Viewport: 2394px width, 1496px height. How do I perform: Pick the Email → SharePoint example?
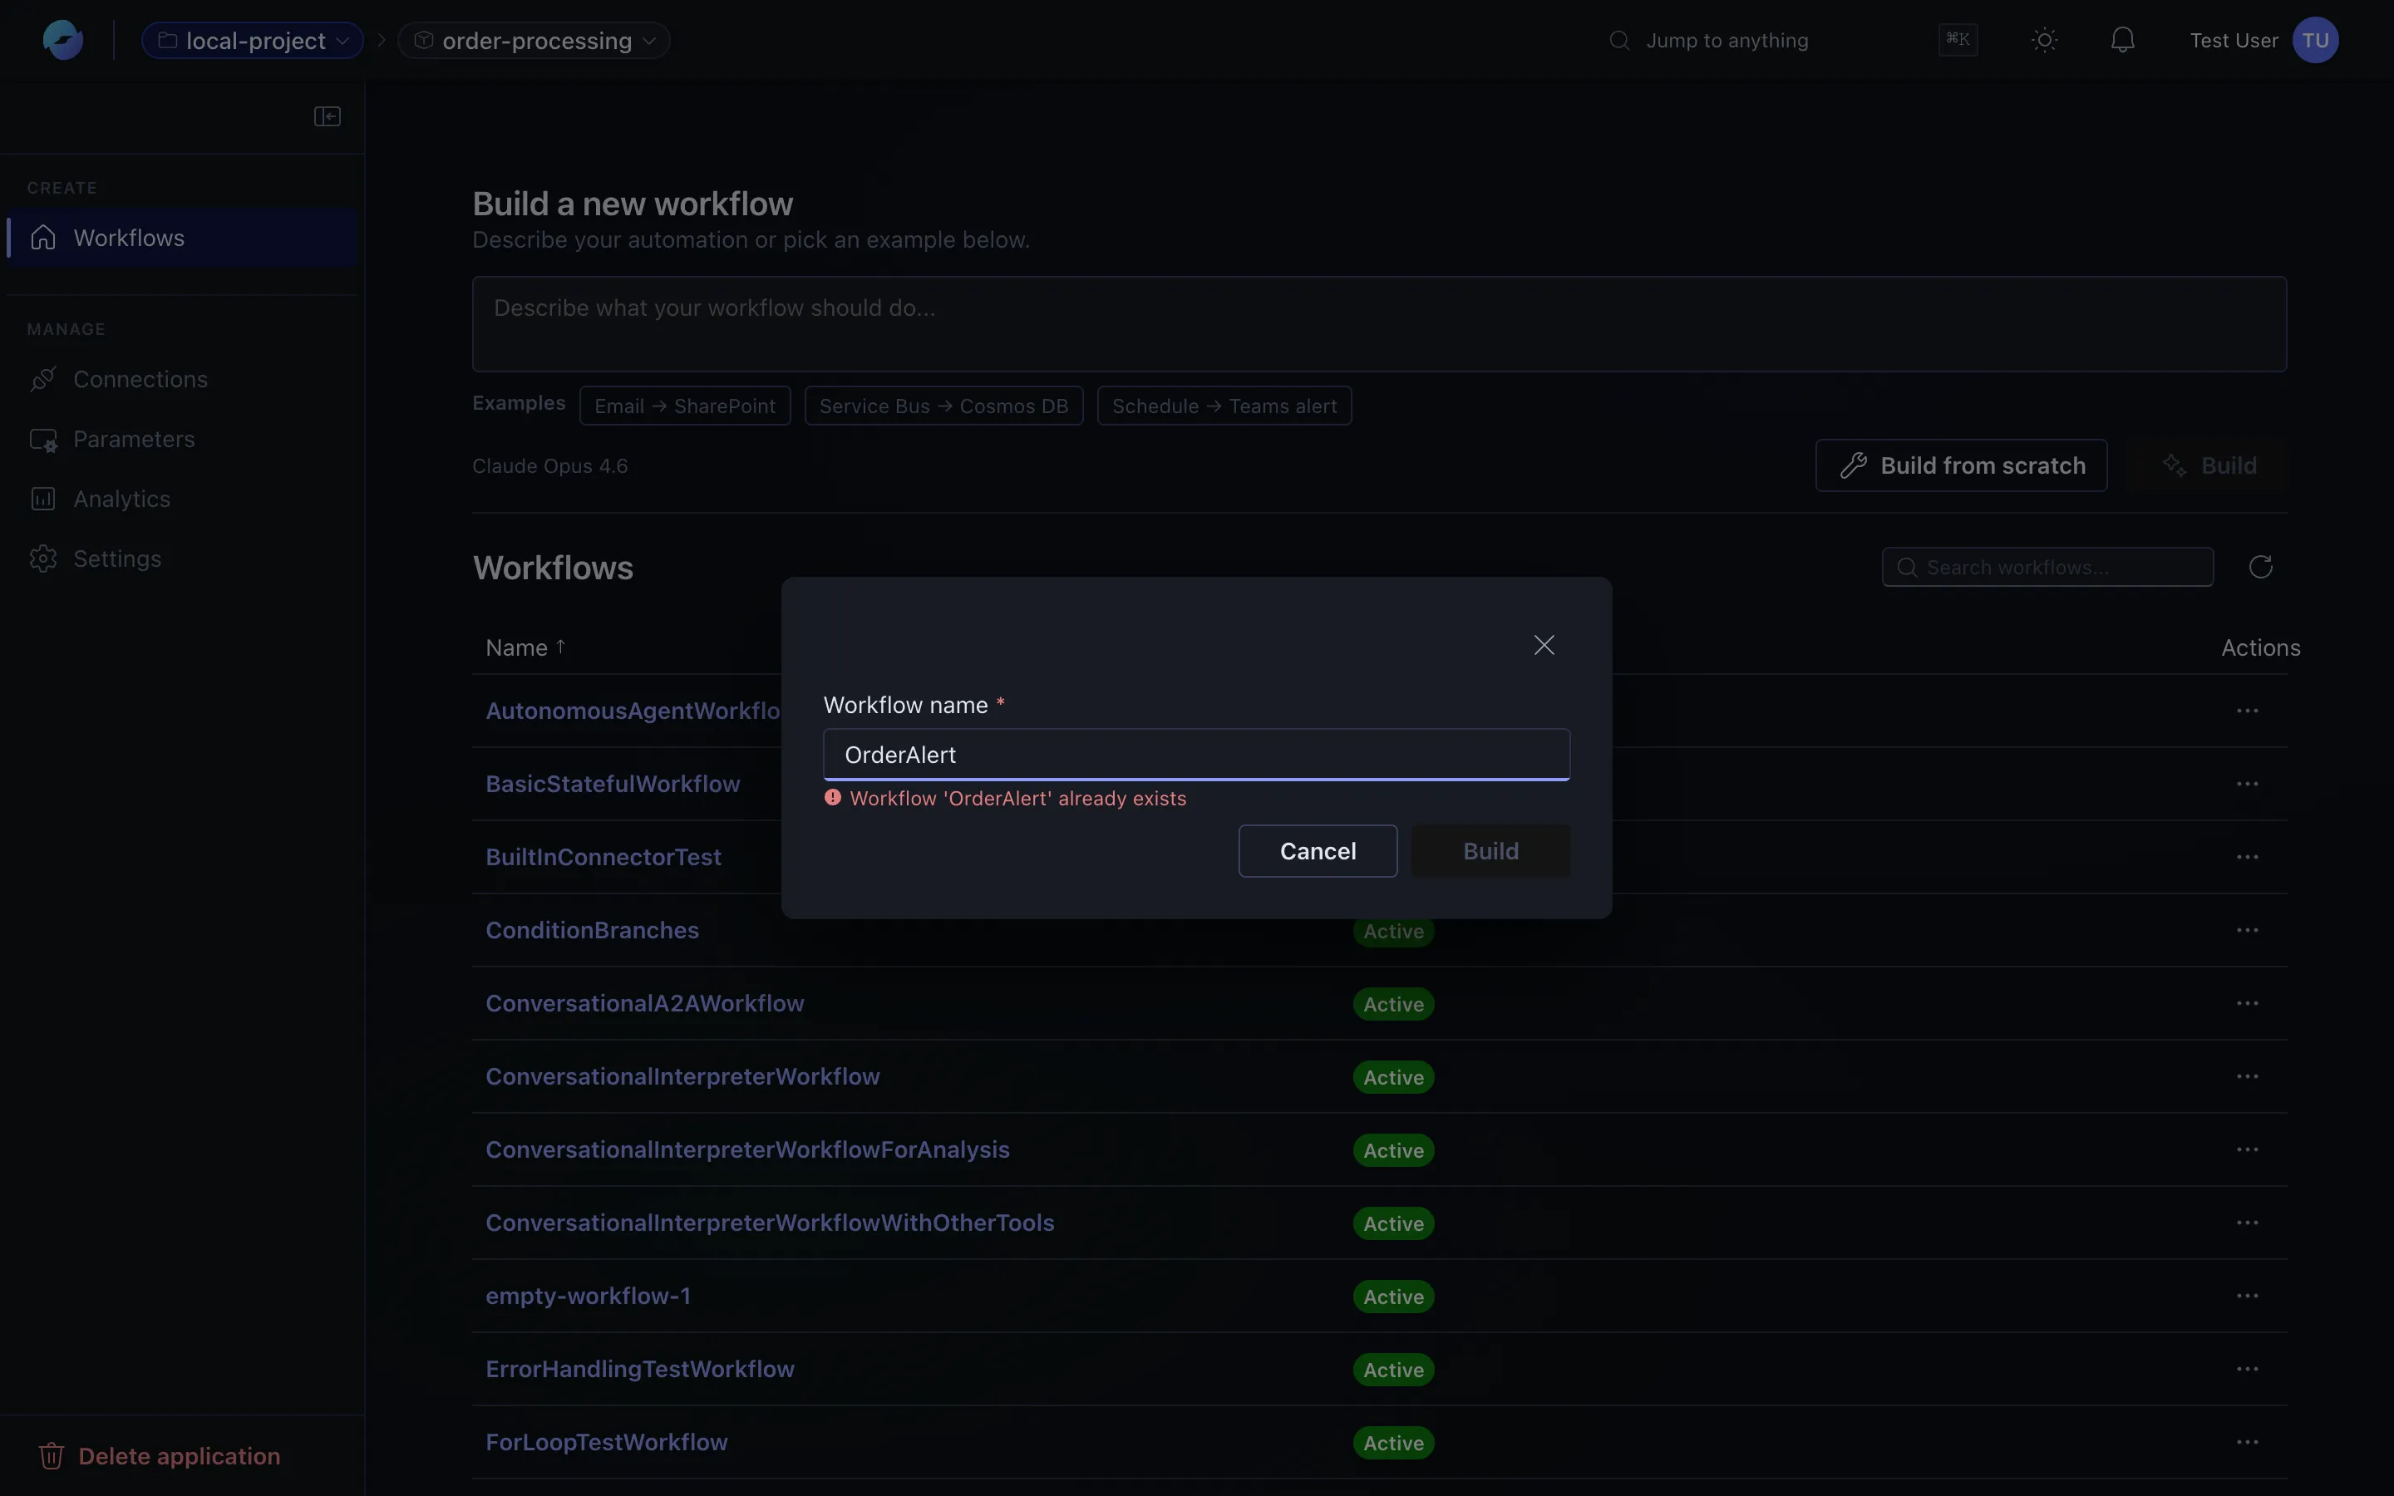685,406
